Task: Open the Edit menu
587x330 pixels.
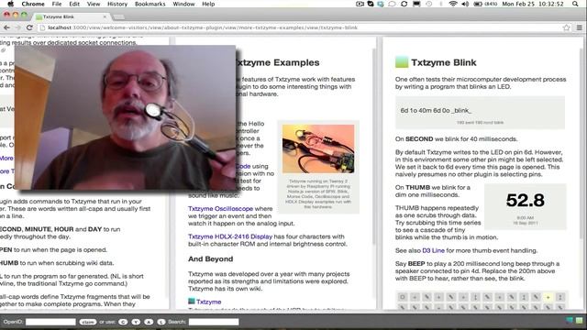Action: (x=74, y=4)
